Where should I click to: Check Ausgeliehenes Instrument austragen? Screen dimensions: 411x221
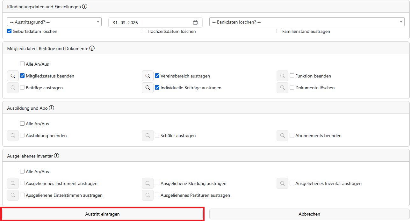click(x=22, y=183)
